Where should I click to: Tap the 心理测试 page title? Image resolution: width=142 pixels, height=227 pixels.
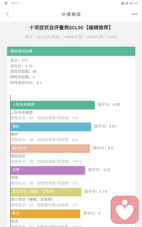(x=71, y=14)
